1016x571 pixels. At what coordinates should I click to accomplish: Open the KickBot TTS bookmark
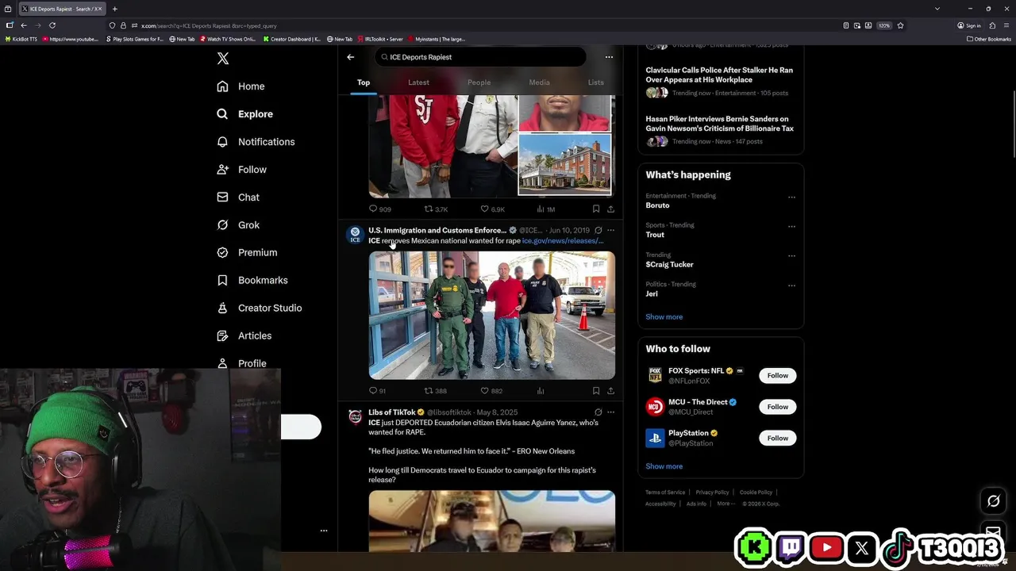pos(21,39)
